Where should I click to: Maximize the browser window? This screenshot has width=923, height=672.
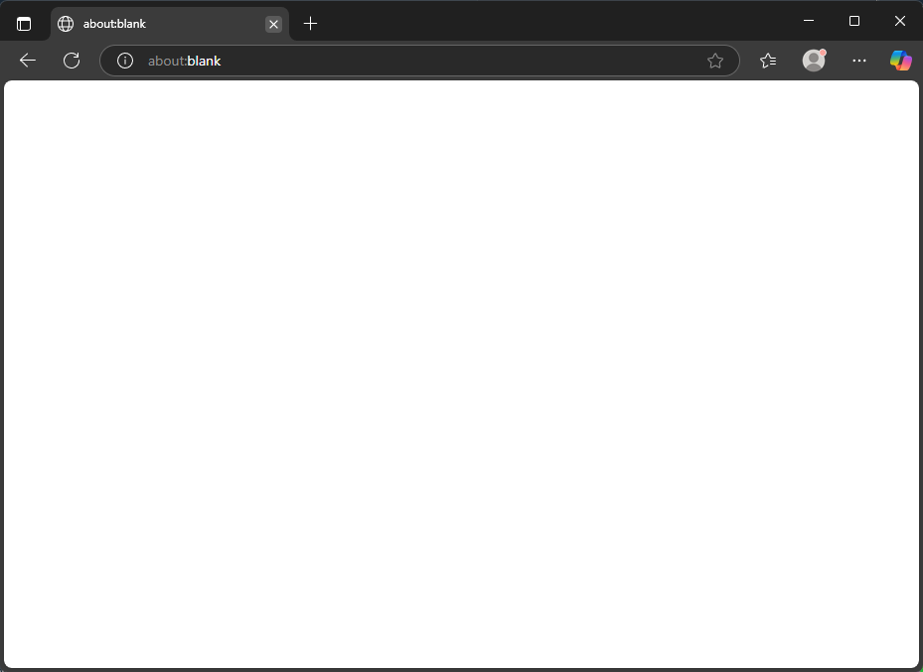coord(854,21)
